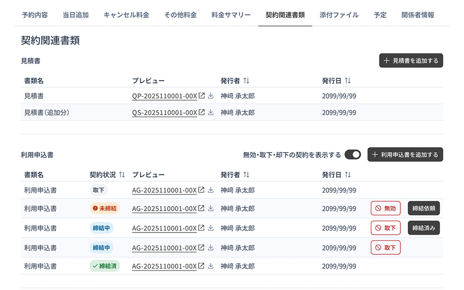The height and width of the screenshot is (290, 464).
Task: Switch to 添付ファイル tab
Action: point(339,15)
